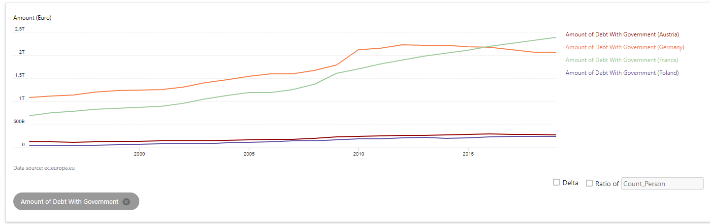Click the green France line near 2005

tap(249, 93)
